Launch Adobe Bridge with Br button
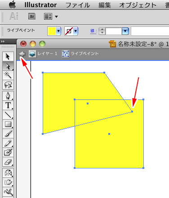Image resolution: width=169 pixels, height=198 pixels. (32, 16)
